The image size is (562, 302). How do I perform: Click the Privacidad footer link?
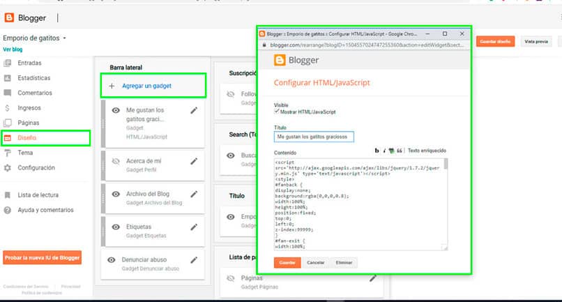click(70, 287)
